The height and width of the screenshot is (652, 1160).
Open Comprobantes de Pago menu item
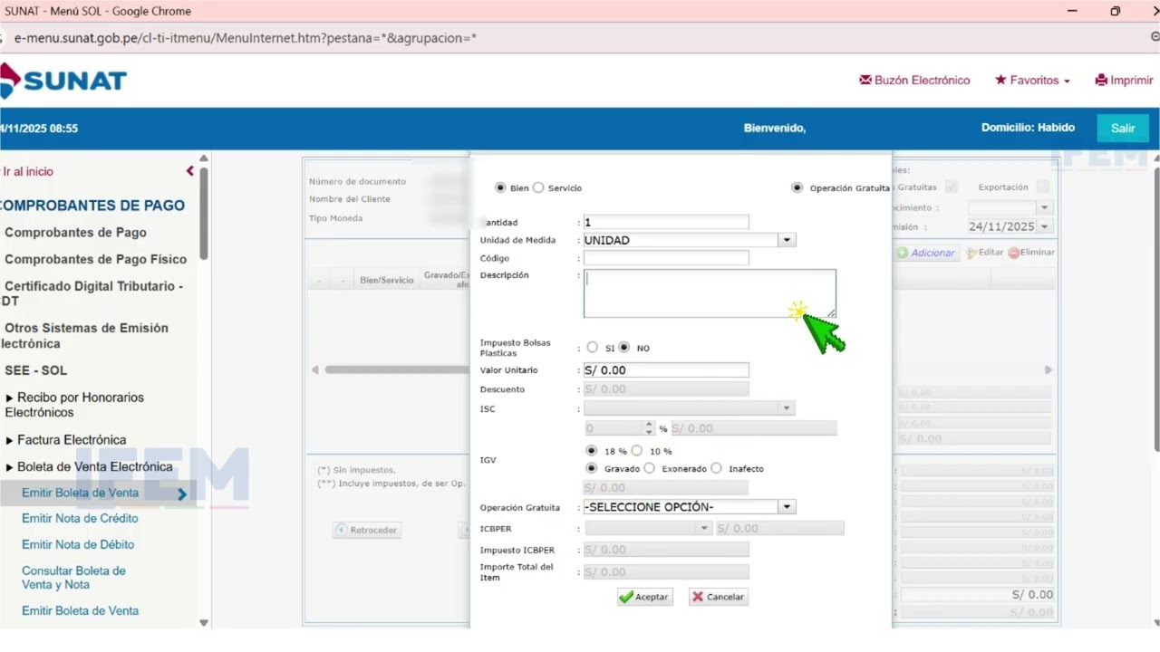[75, 233]
